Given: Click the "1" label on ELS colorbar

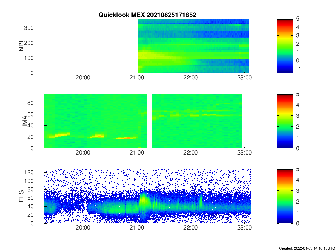Looking at the screenshot, I should (x=298, y=213).
